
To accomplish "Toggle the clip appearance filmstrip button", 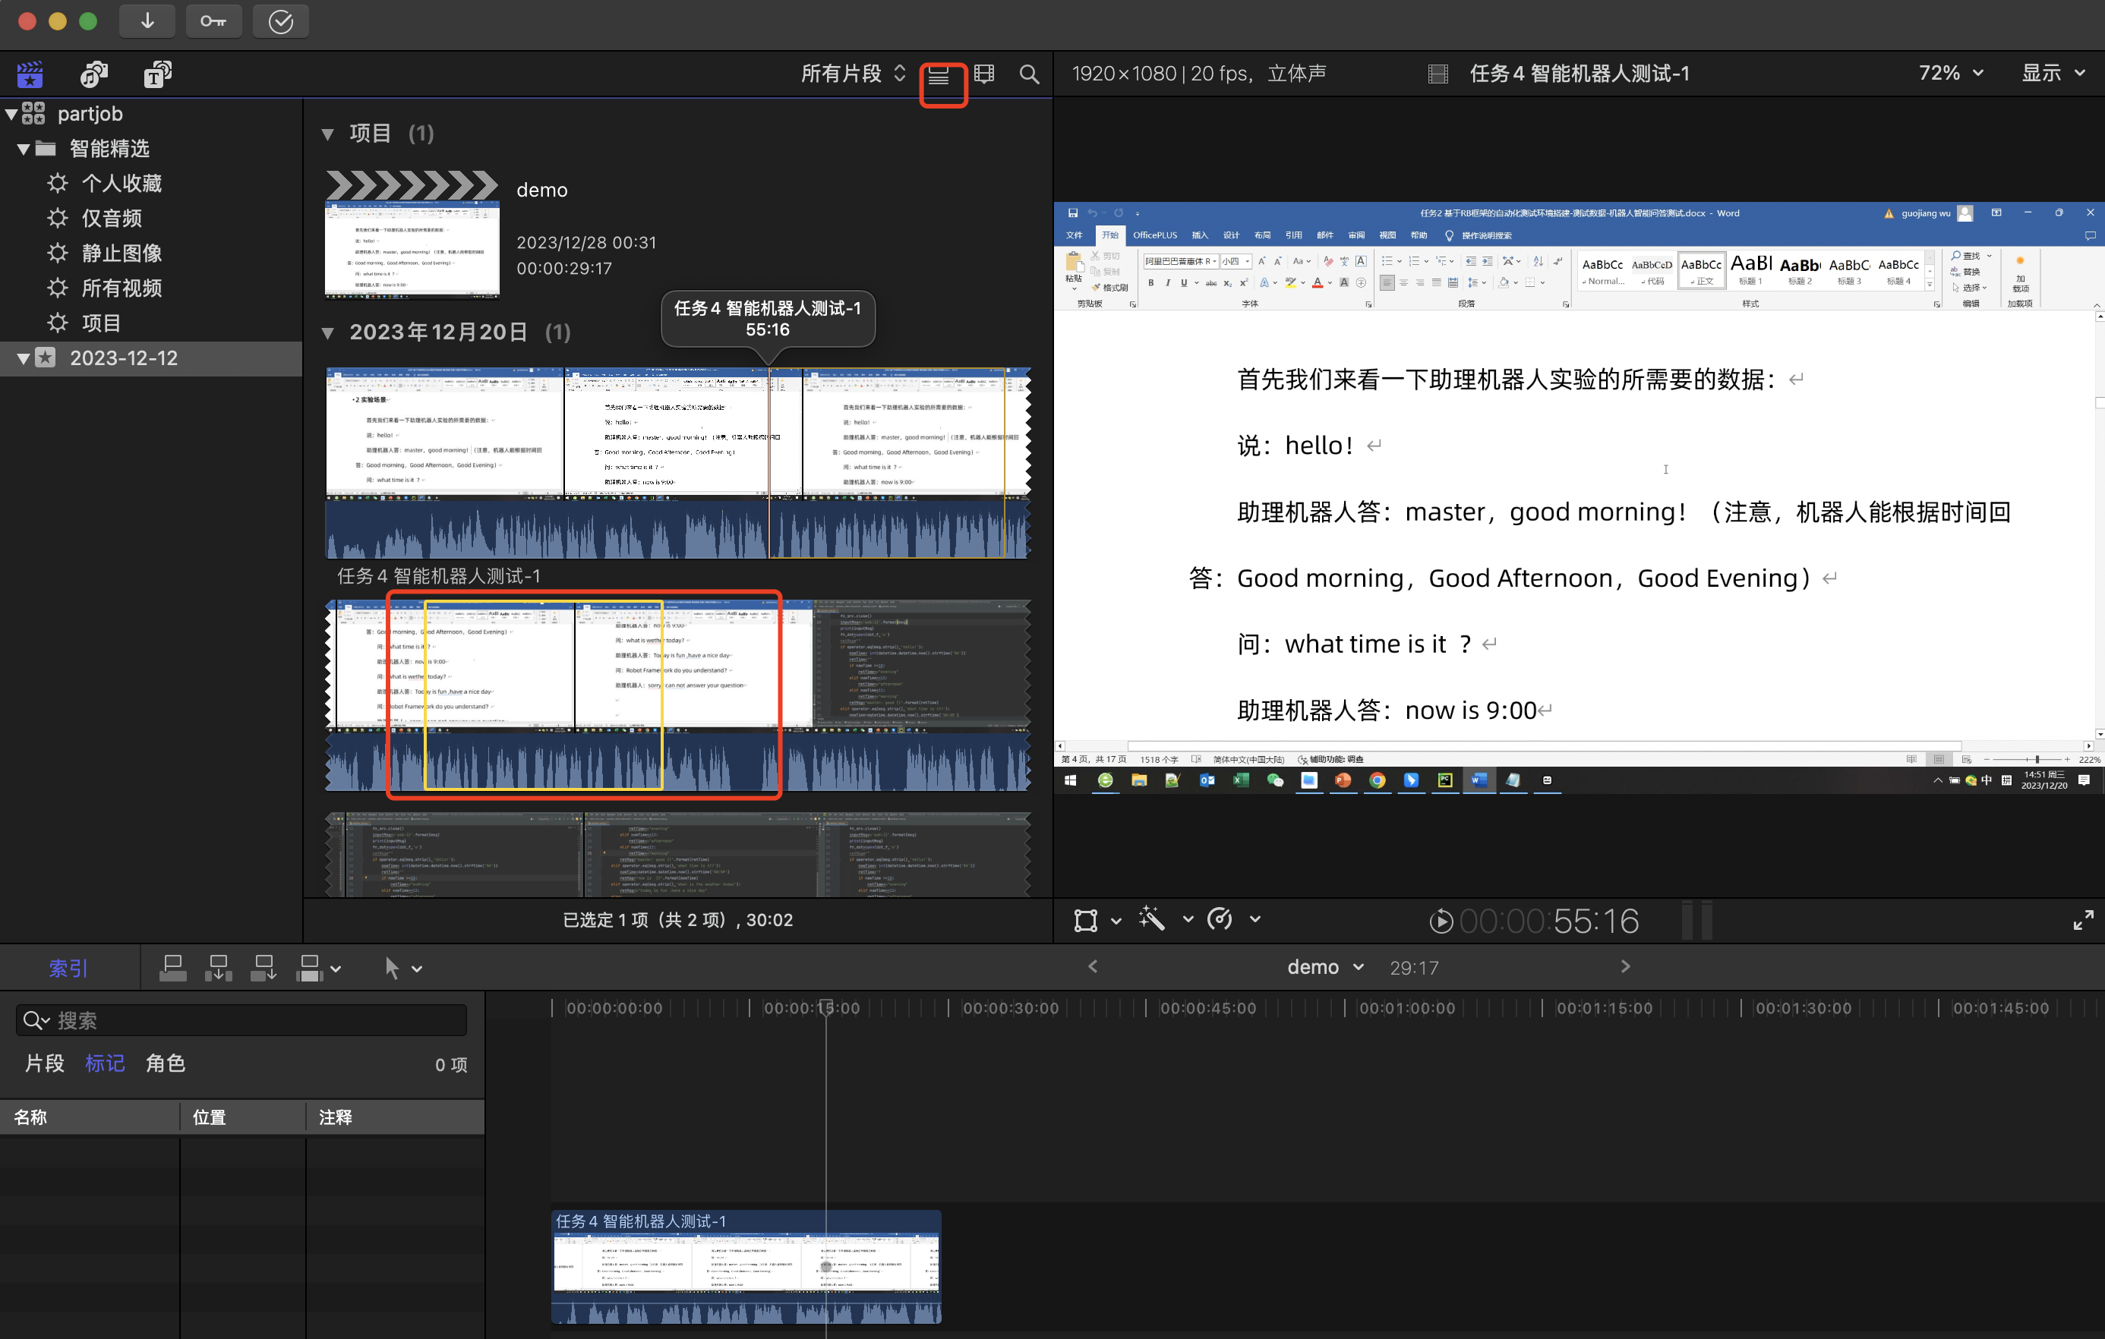I will (x=984, y=74).
